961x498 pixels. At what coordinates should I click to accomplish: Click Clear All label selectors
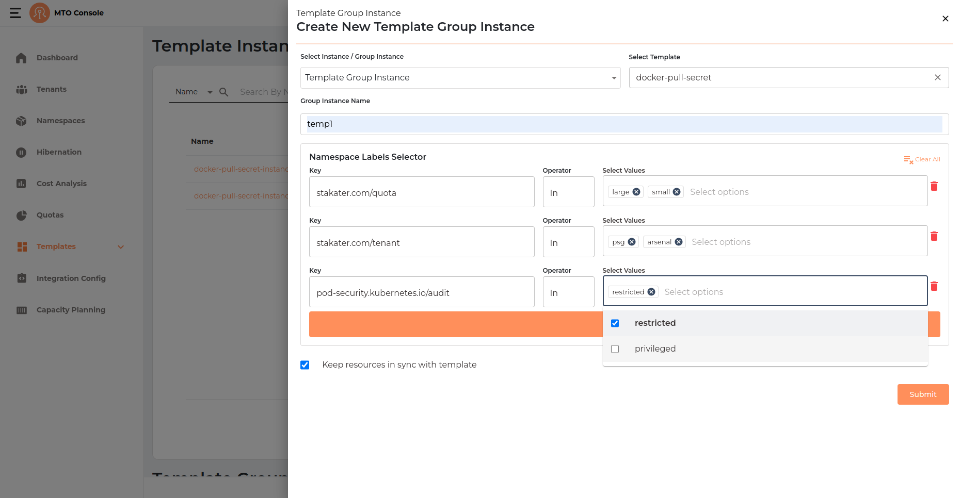[922, 160]
